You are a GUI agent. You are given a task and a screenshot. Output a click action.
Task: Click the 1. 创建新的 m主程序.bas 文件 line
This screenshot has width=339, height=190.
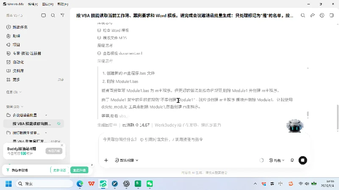coord(128,73)
